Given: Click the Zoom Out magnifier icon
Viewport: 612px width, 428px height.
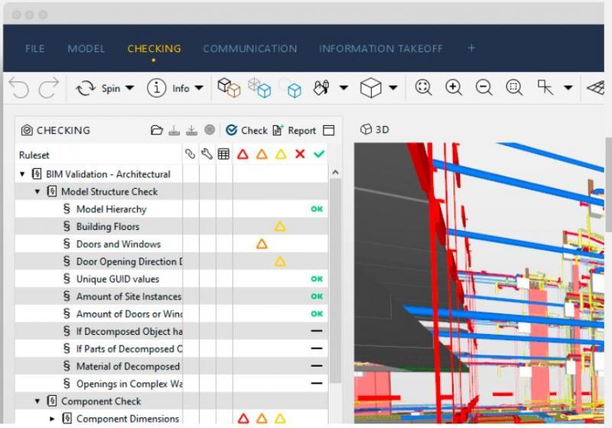Looking at the screenshot, I should (x=484, y=87).
